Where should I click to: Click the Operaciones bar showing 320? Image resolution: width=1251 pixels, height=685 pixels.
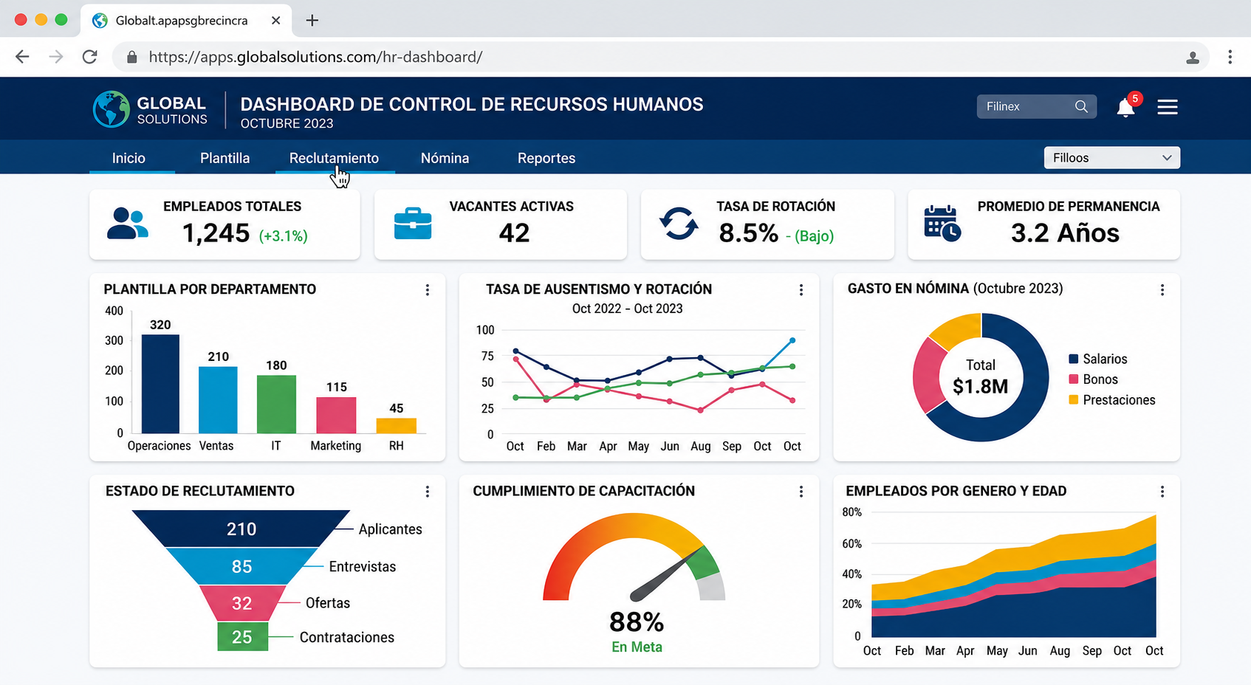coord(160,384)
